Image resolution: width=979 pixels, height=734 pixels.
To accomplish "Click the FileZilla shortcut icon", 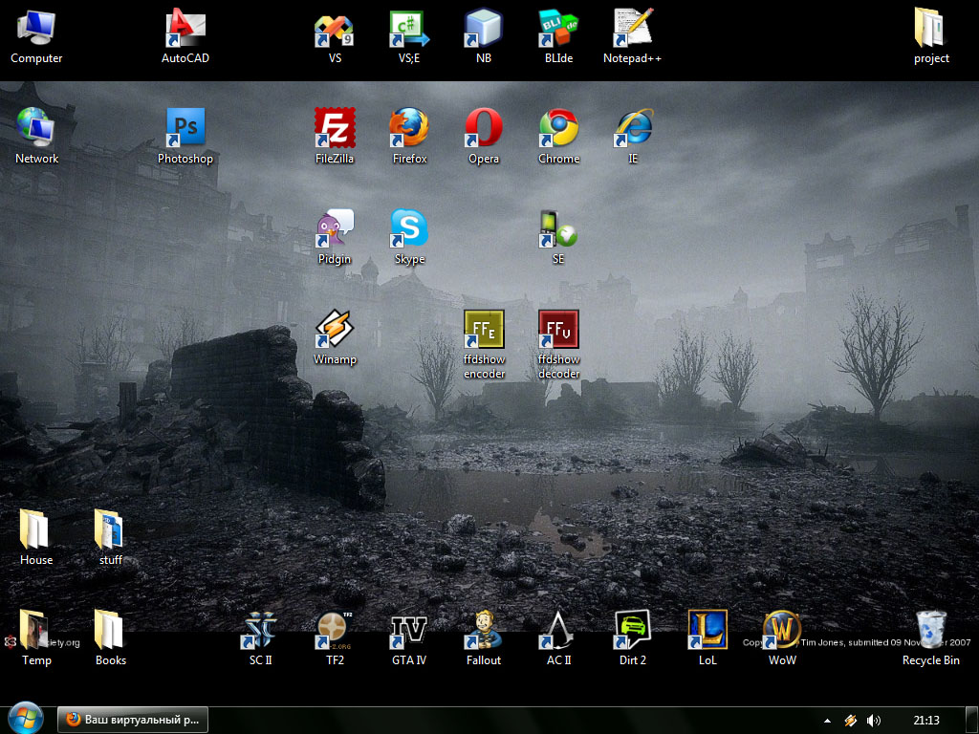I will click(335, 128).
